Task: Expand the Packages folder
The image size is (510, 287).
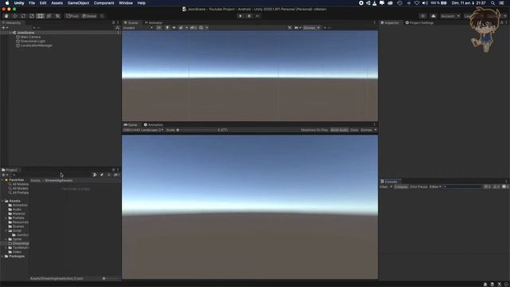Action: [2, 257]
